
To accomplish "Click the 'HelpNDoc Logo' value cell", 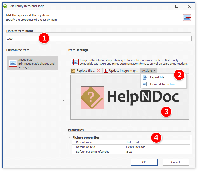I will coord(158,147).
